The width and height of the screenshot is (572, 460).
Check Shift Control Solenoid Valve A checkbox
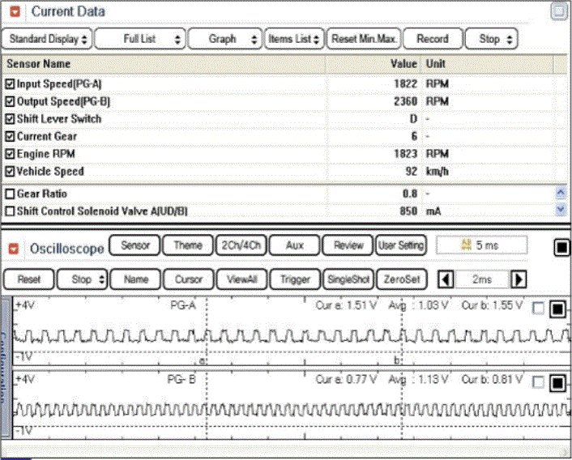point(10,211)
